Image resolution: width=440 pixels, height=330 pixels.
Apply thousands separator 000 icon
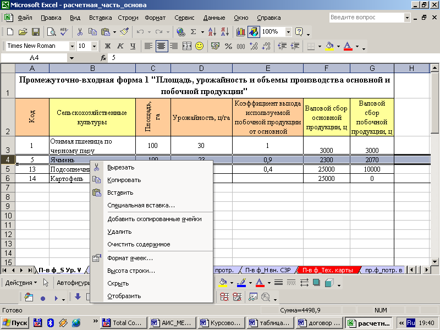pos(241,46)
